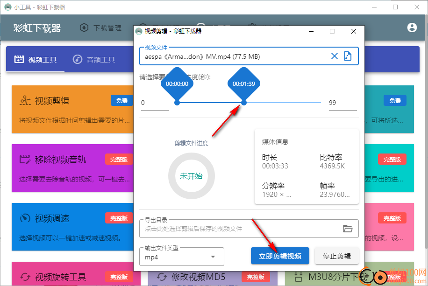
Task: Open account profile in main window
Action: (x=412, y=28)
